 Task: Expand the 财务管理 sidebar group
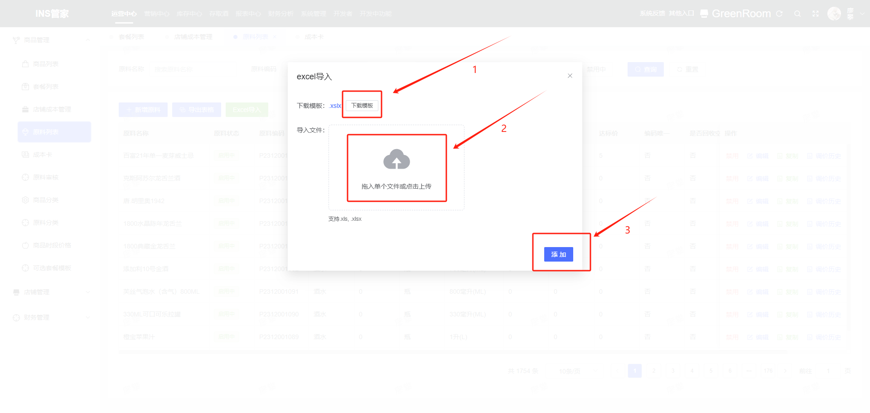(x=88, y=317)
